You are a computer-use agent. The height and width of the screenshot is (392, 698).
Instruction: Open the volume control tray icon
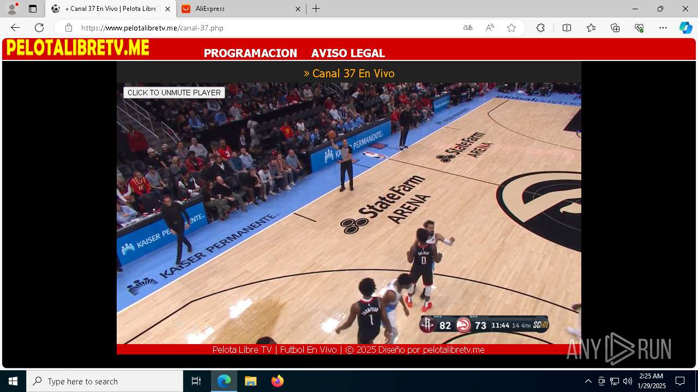click(628, 381)
